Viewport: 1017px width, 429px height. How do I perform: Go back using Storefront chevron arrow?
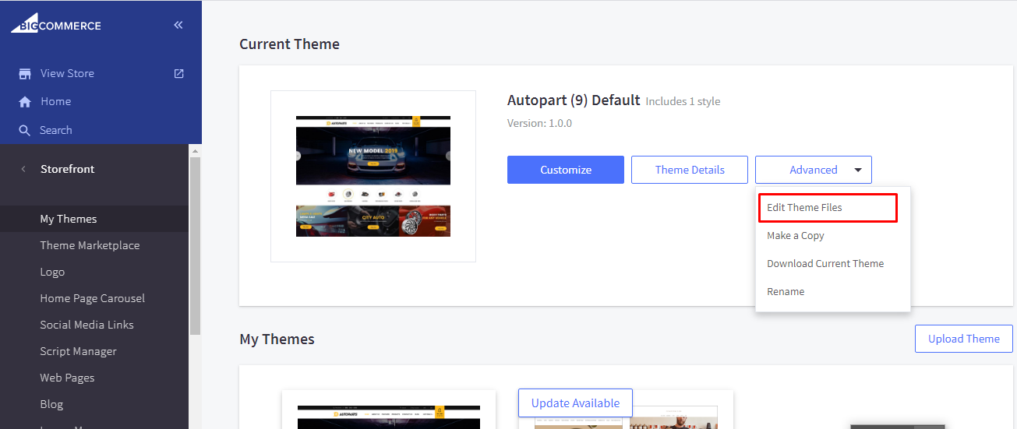[x=23, y=169]
